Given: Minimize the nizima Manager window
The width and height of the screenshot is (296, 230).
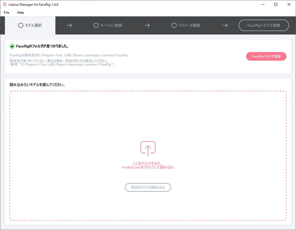Looking at the screenshot, I should point(262,5).
